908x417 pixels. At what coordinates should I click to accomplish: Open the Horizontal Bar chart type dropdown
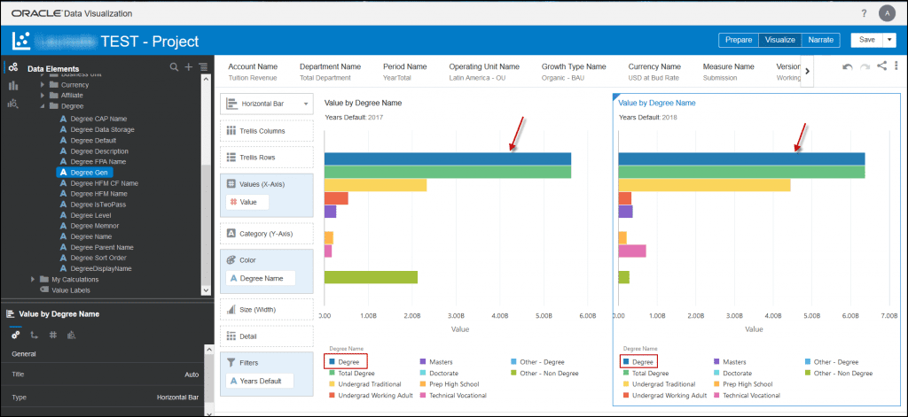267,104
